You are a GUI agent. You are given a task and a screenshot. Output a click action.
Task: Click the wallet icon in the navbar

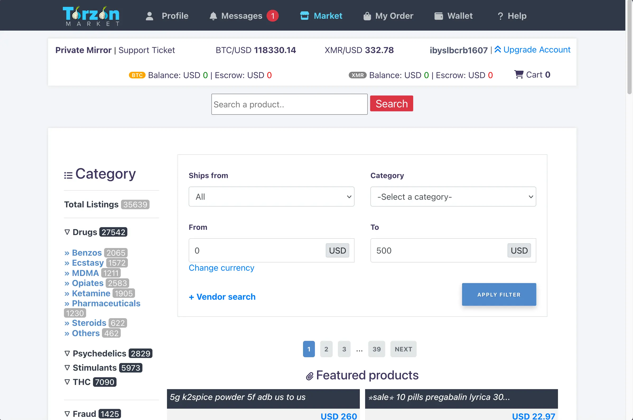439,16
